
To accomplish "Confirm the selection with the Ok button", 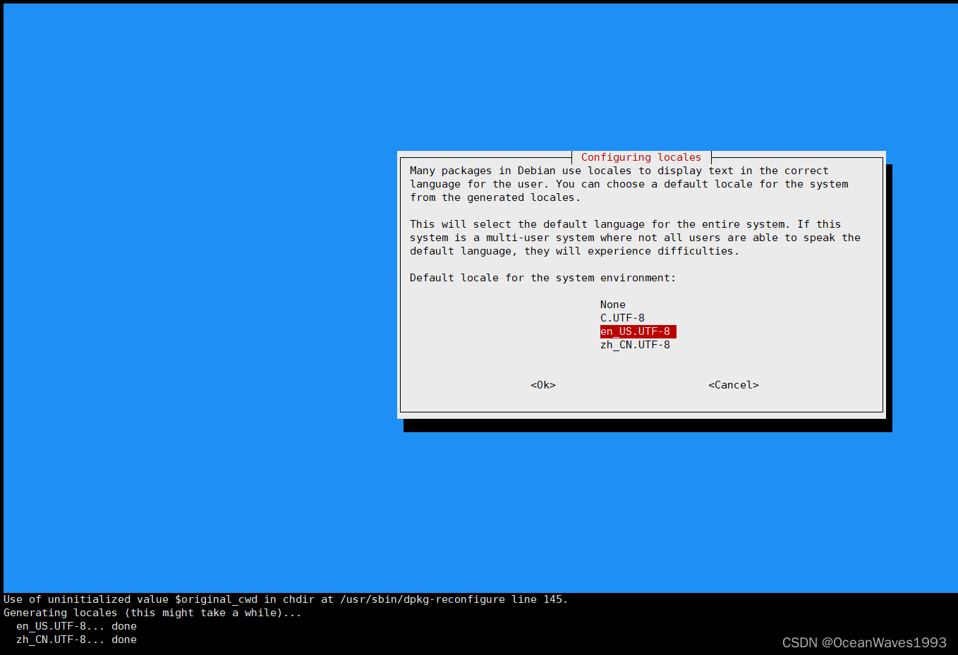I will (543, 385).
